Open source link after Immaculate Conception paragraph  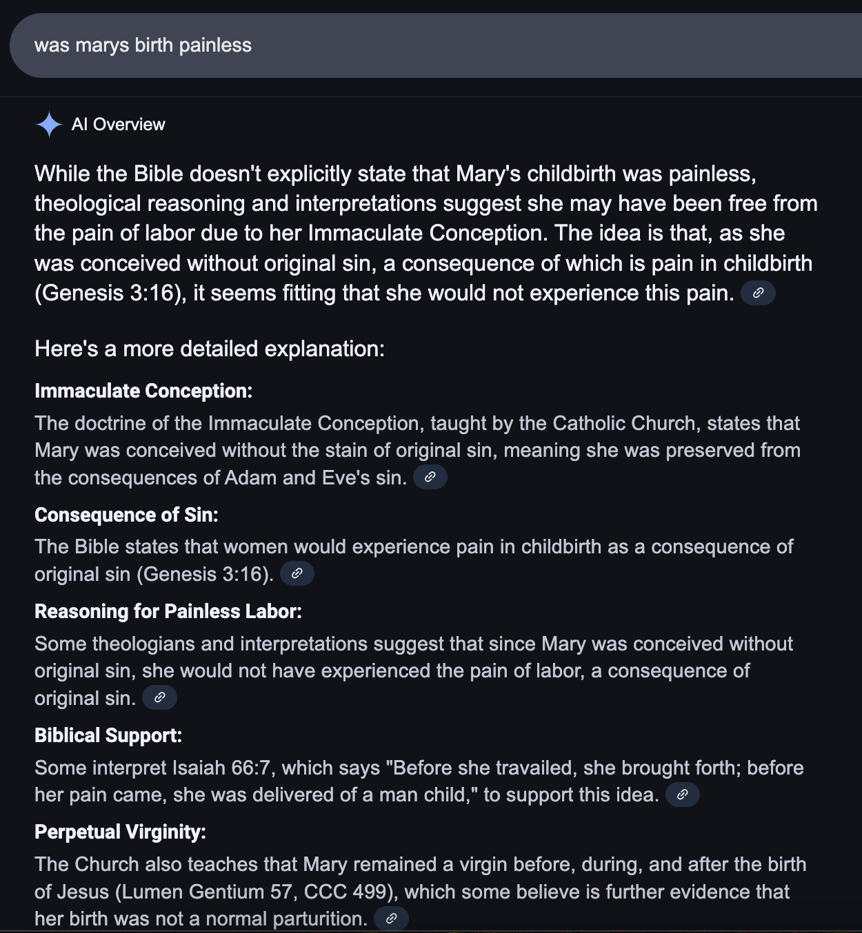point(430,477)
